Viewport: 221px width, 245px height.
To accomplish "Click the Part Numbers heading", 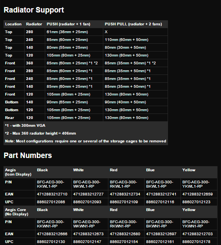I will [28, 156].
